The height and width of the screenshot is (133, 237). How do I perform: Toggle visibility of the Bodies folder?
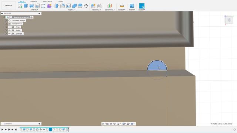[x=10, y=30]
